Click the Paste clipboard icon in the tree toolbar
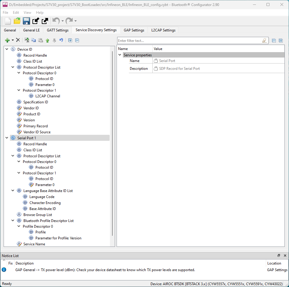Image resolution: width=289 pixels, height=287 pixels. (x=41, y=40)
